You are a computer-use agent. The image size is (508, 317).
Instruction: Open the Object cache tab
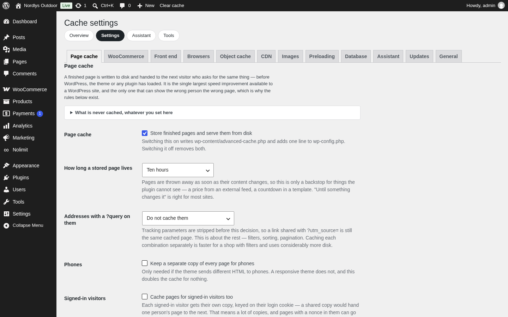[x=235, y=56]
